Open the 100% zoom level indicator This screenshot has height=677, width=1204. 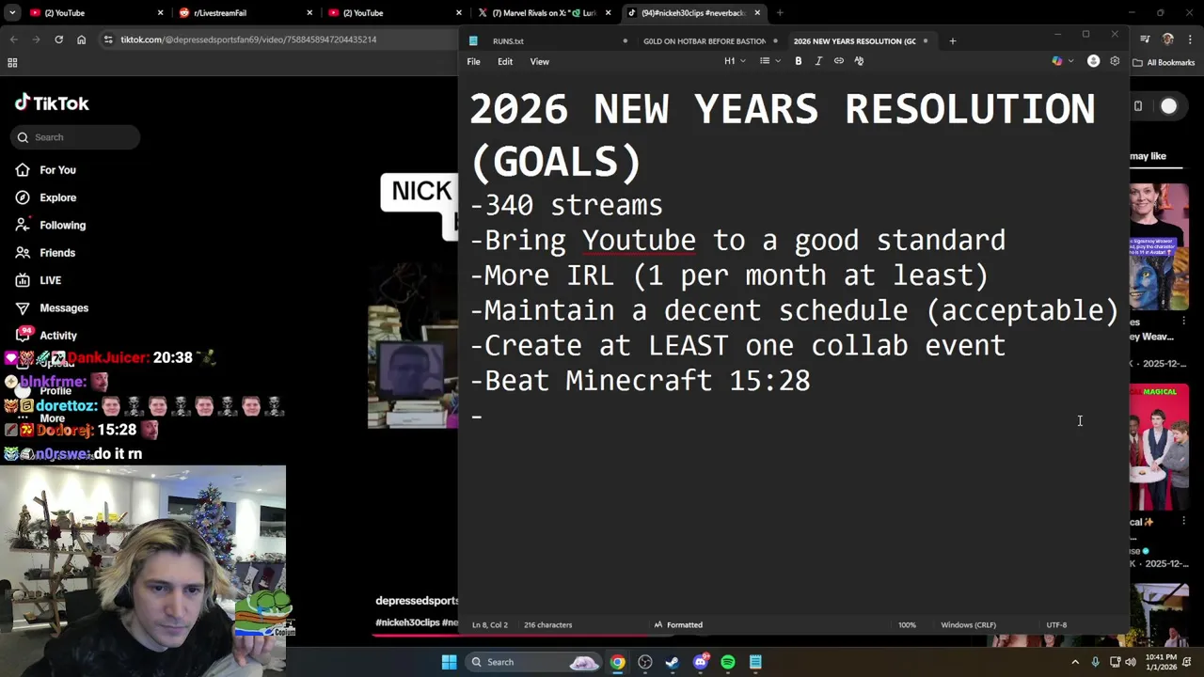(907, 624)
